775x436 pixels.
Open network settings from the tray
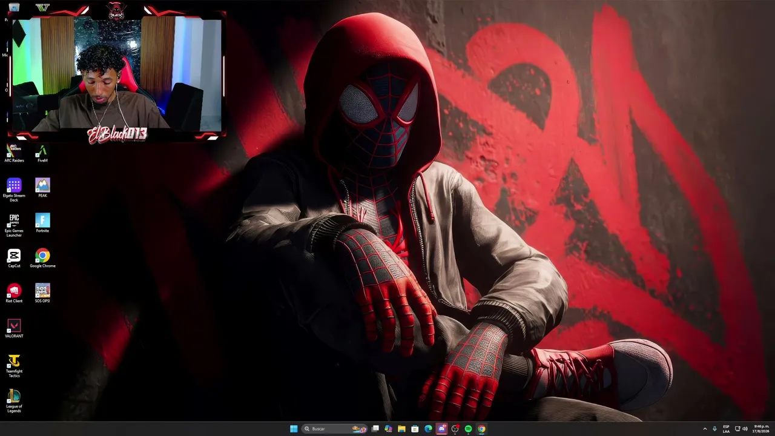pyautogui.click(x=737, y=429)
